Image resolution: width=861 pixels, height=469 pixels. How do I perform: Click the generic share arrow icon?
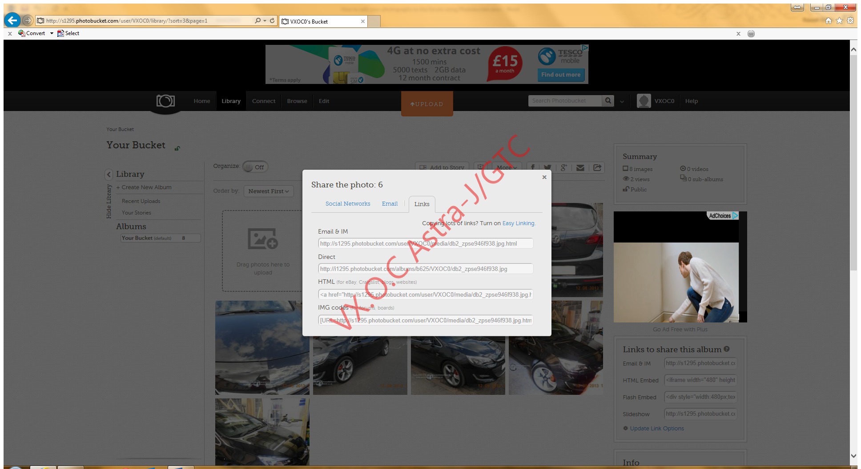pyautogui.click(x=597, y=167)
